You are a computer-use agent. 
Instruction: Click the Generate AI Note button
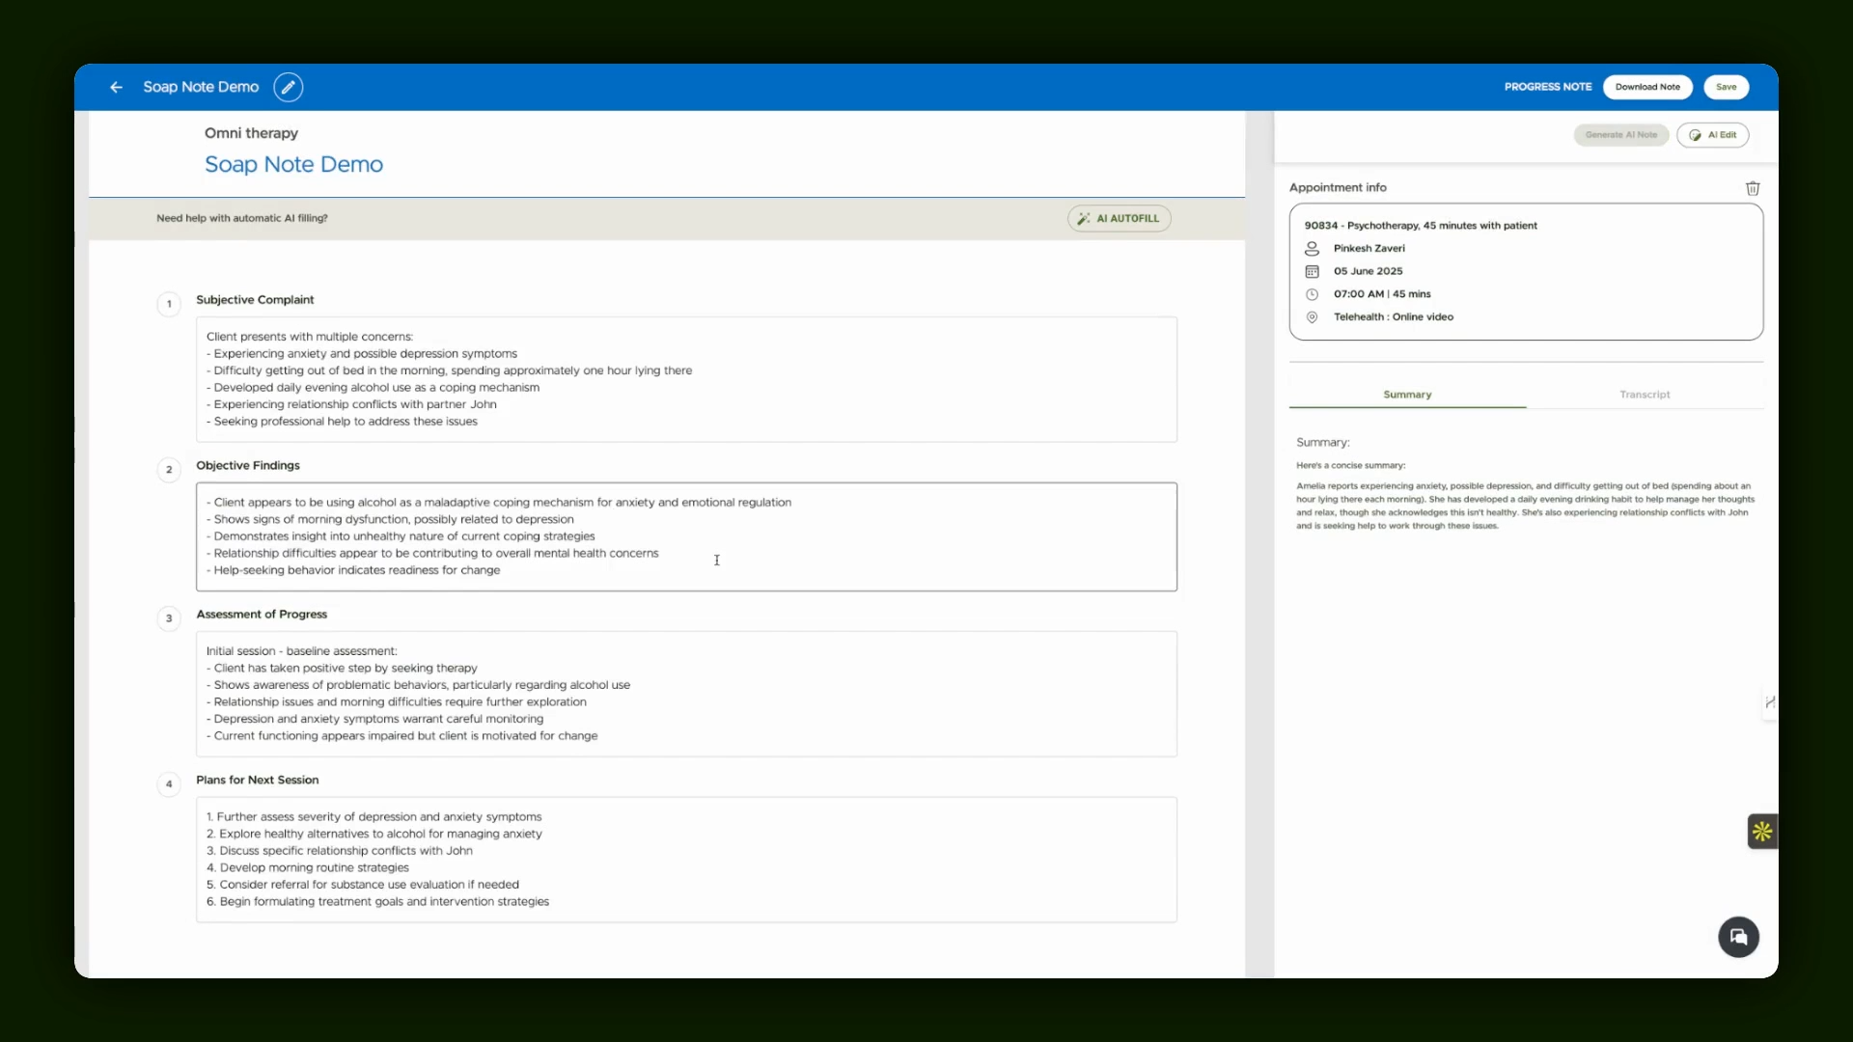click(1621, 135)
